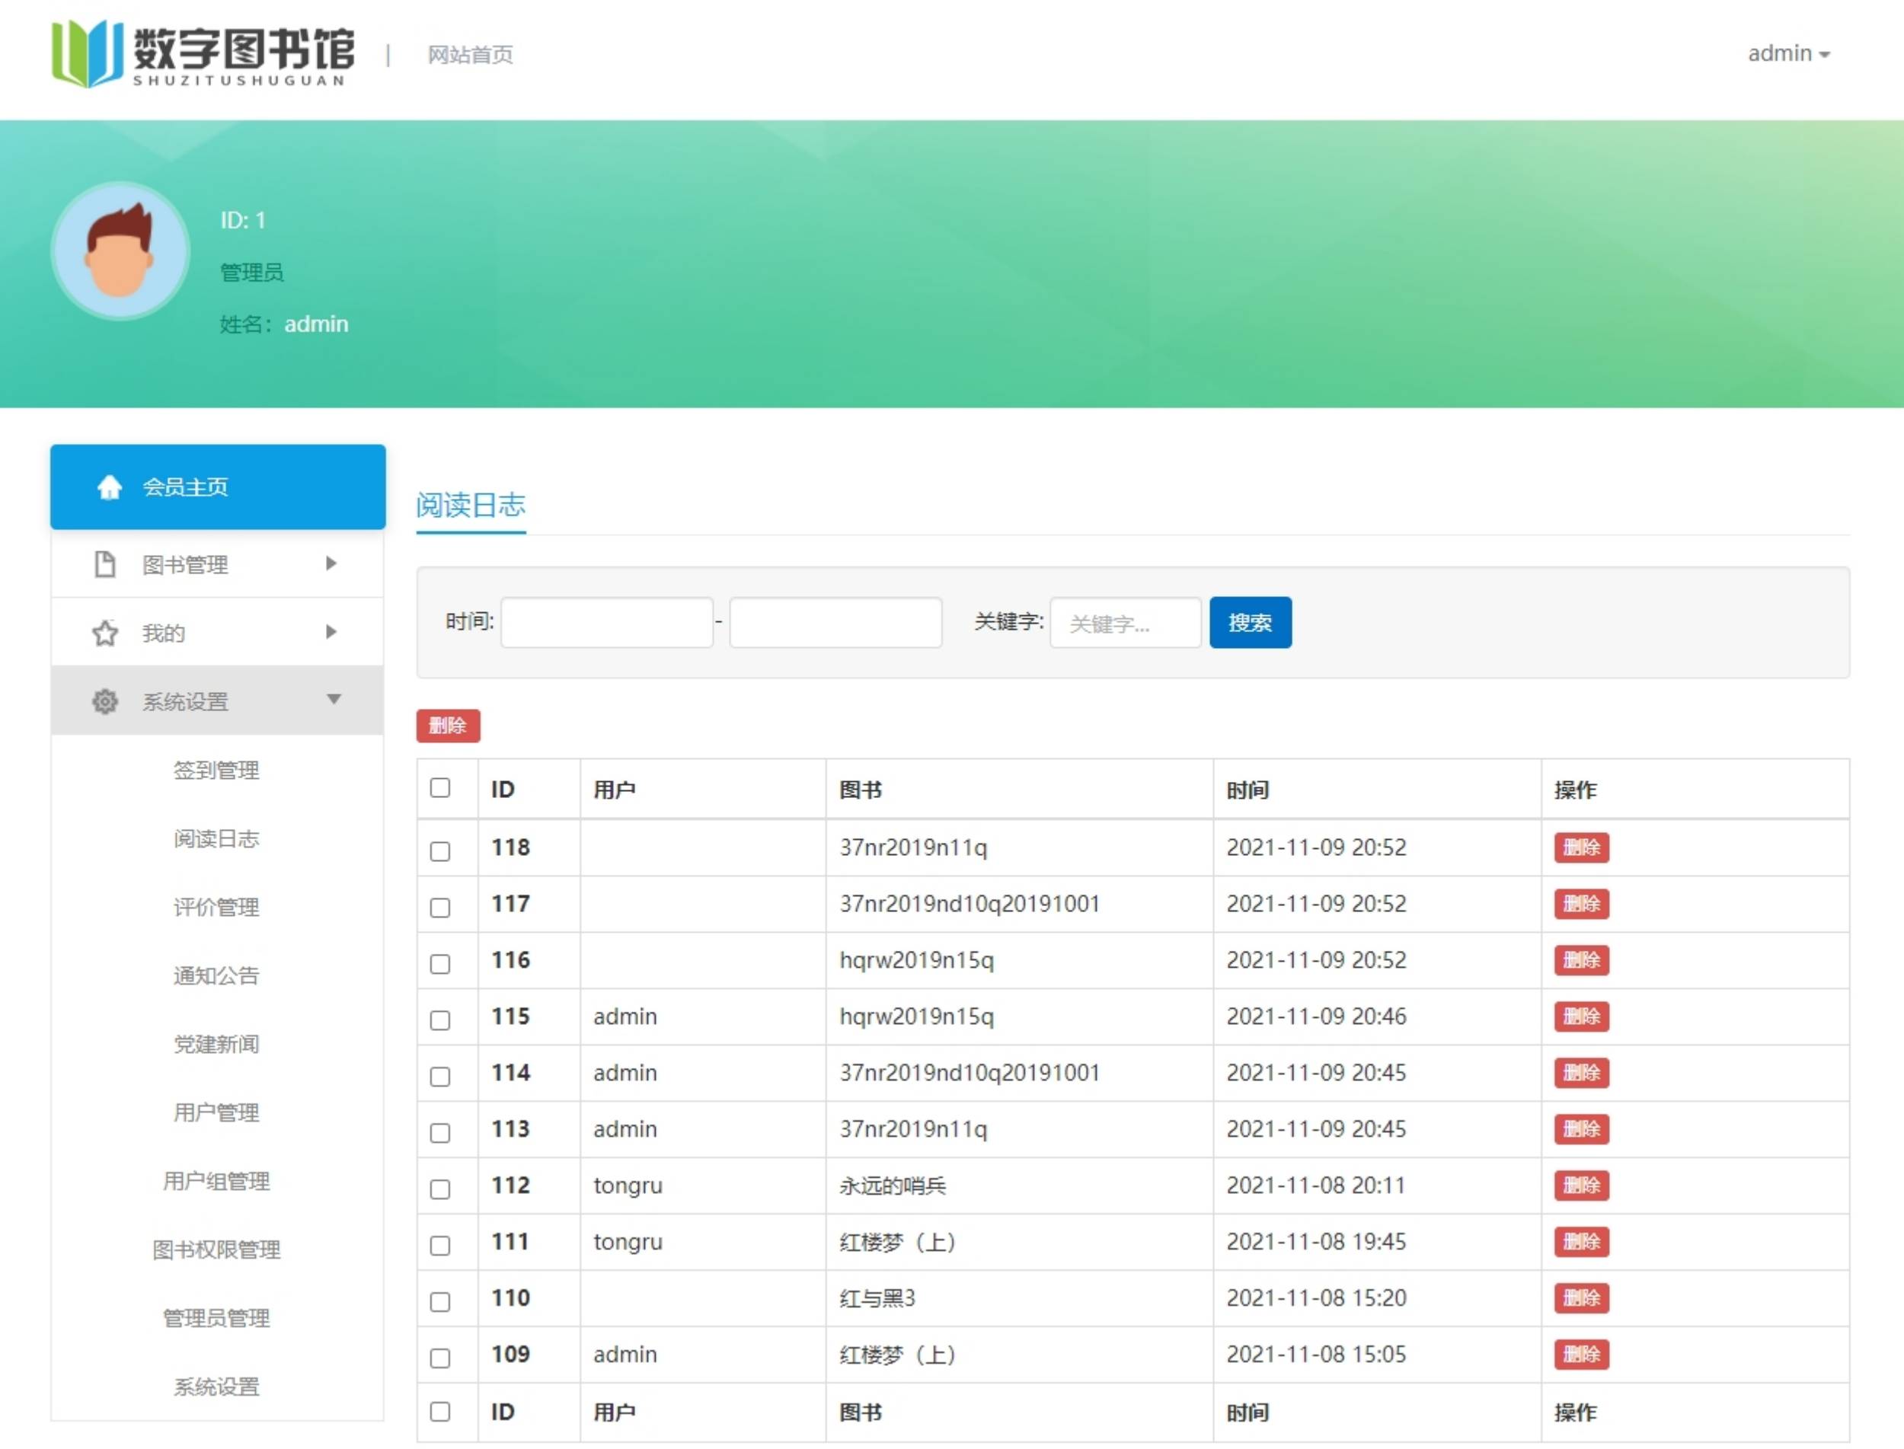1904x1449 pixels.
Task: Click the gear icon beside 系统设置
Action: (x=104, y=701)
